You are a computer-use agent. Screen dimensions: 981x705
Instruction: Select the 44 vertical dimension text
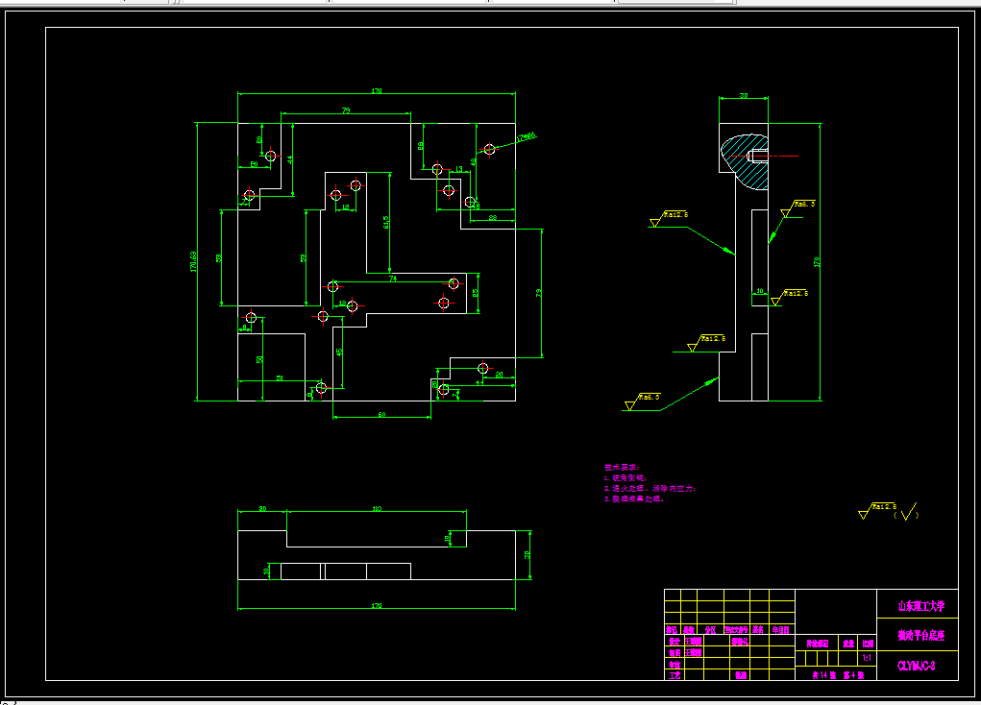tap(290, 159)
